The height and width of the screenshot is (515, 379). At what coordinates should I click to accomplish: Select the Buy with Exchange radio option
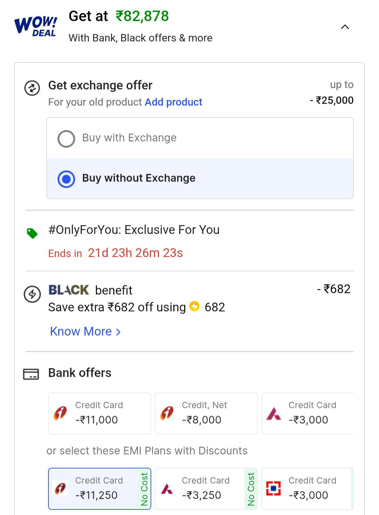66,139
